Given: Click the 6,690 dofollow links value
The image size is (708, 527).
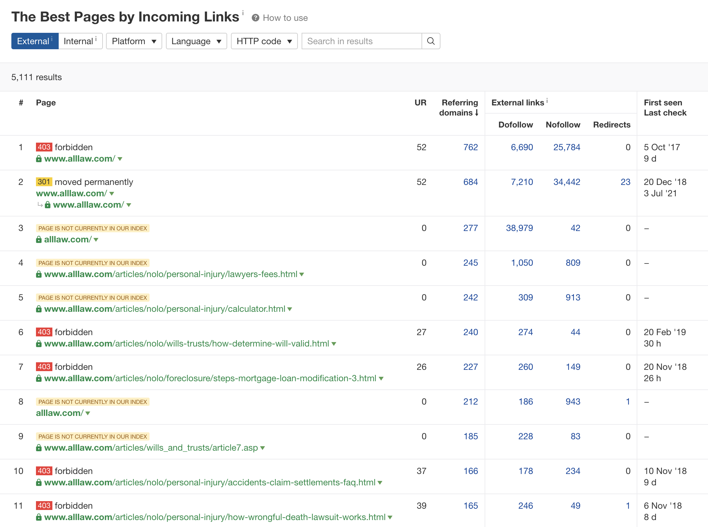Looking at the screenshot, I should coord(522,147).
